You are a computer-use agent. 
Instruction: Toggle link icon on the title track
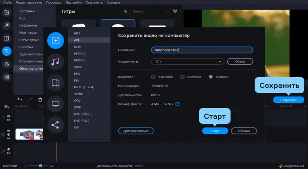9,120
